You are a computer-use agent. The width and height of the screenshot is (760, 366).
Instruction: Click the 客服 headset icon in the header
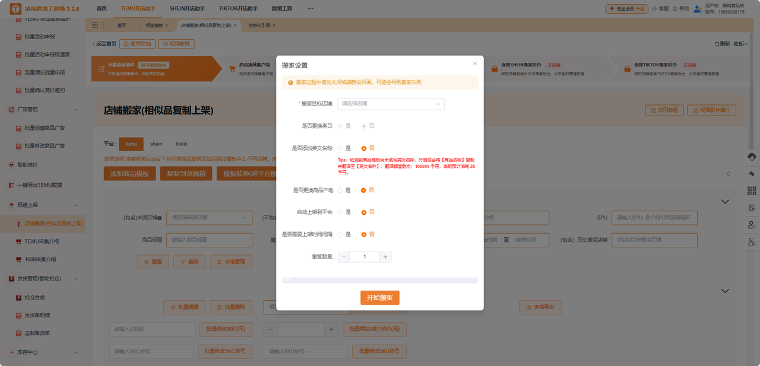(655, 8)
